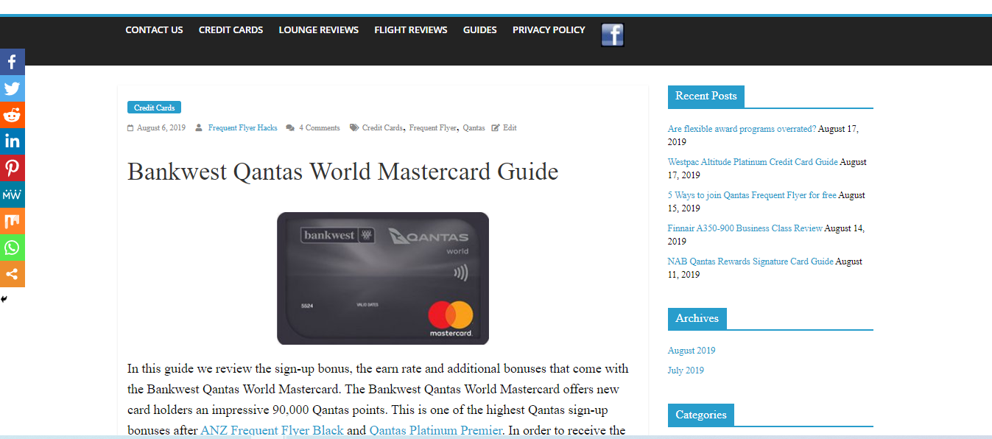Share via the Twitter sidebar icon

(x=12, y=88)
